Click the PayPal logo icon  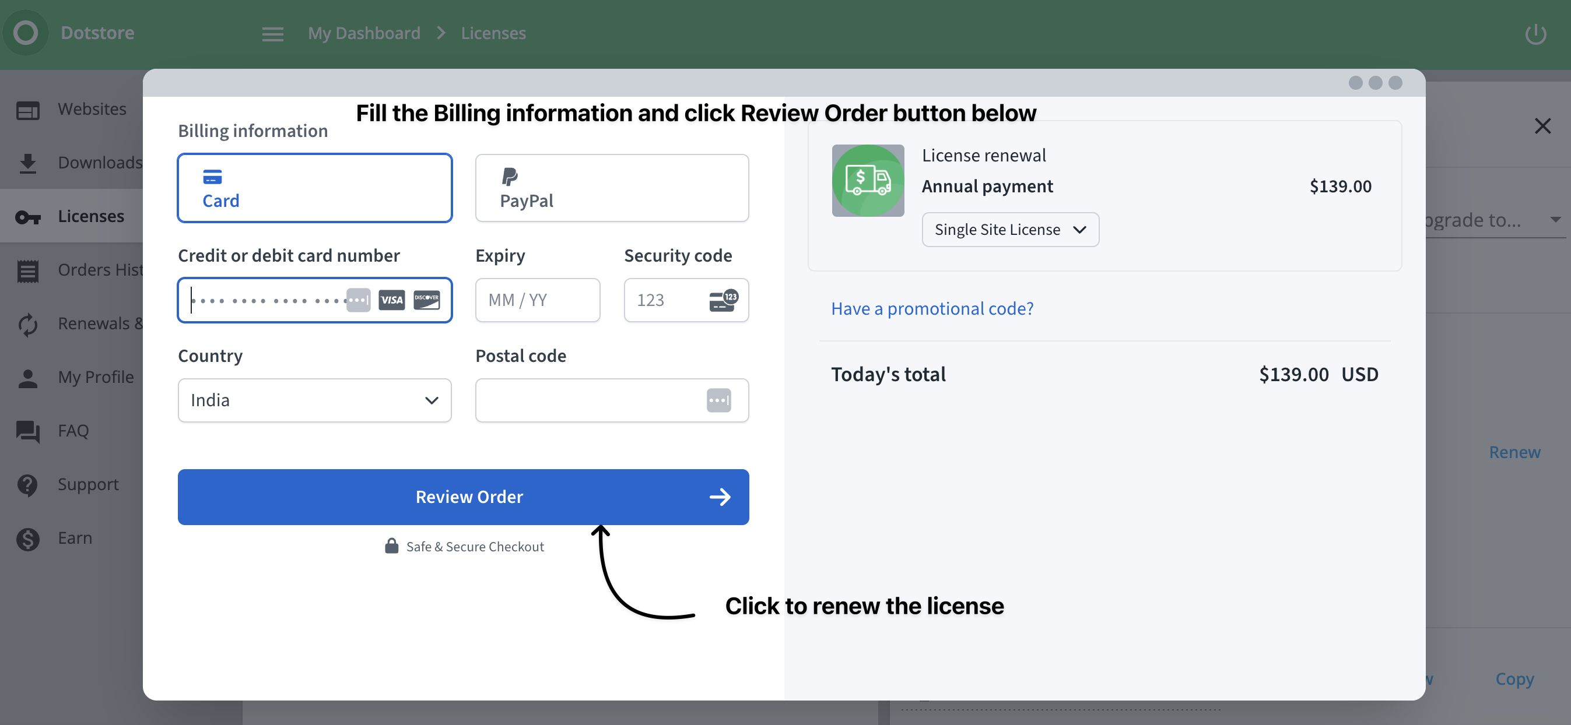[x=509, y=177]
